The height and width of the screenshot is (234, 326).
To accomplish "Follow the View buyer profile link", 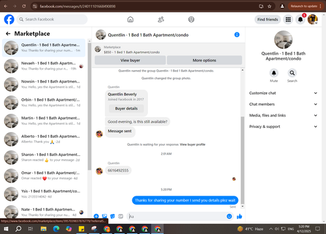I will tap(192, 144).
